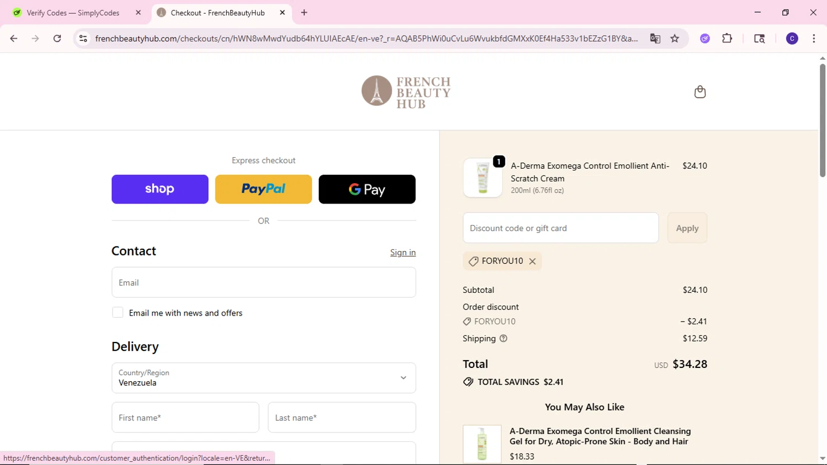Bookmark this page with star icon
This screenshot has height=465, width=827.
point(675,39)
